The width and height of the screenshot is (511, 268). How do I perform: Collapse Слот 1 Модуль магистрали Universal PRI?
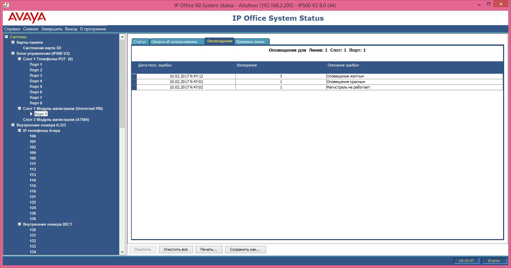[19, 109]
